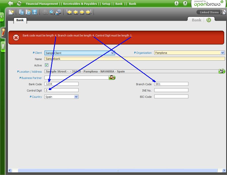
Task: Select the Bank tab on the left
Action: (20, 20)
